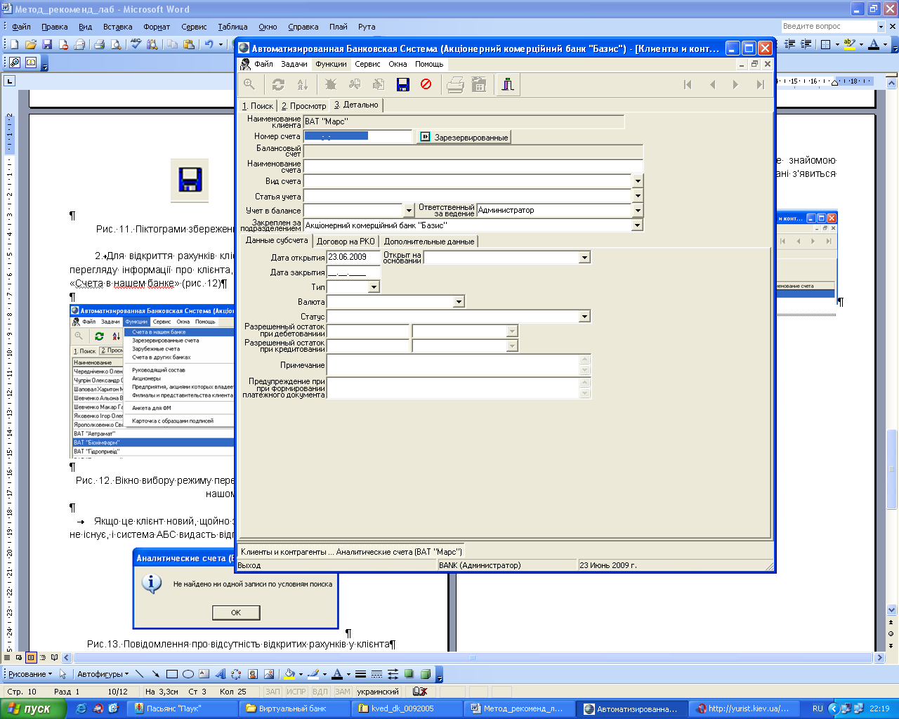899x719 pixels.
Task: Click the A-Z sort icon in ABS toolbar
Action: point(303,84)
